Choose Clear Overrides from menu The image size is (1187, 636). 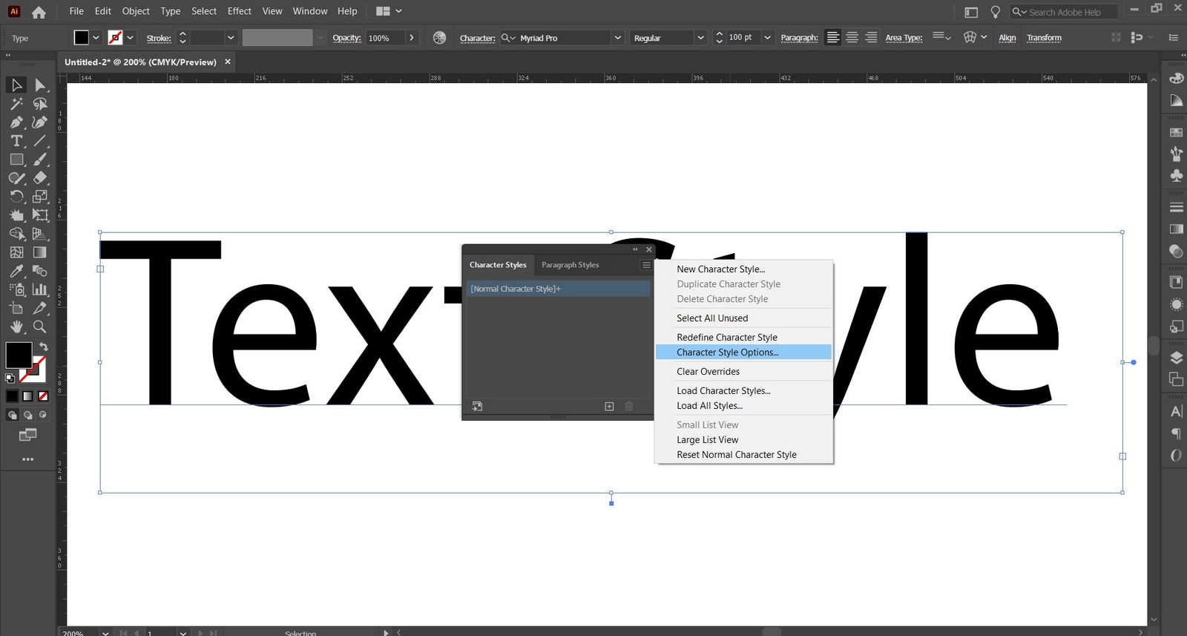click(x=743, y=372)
